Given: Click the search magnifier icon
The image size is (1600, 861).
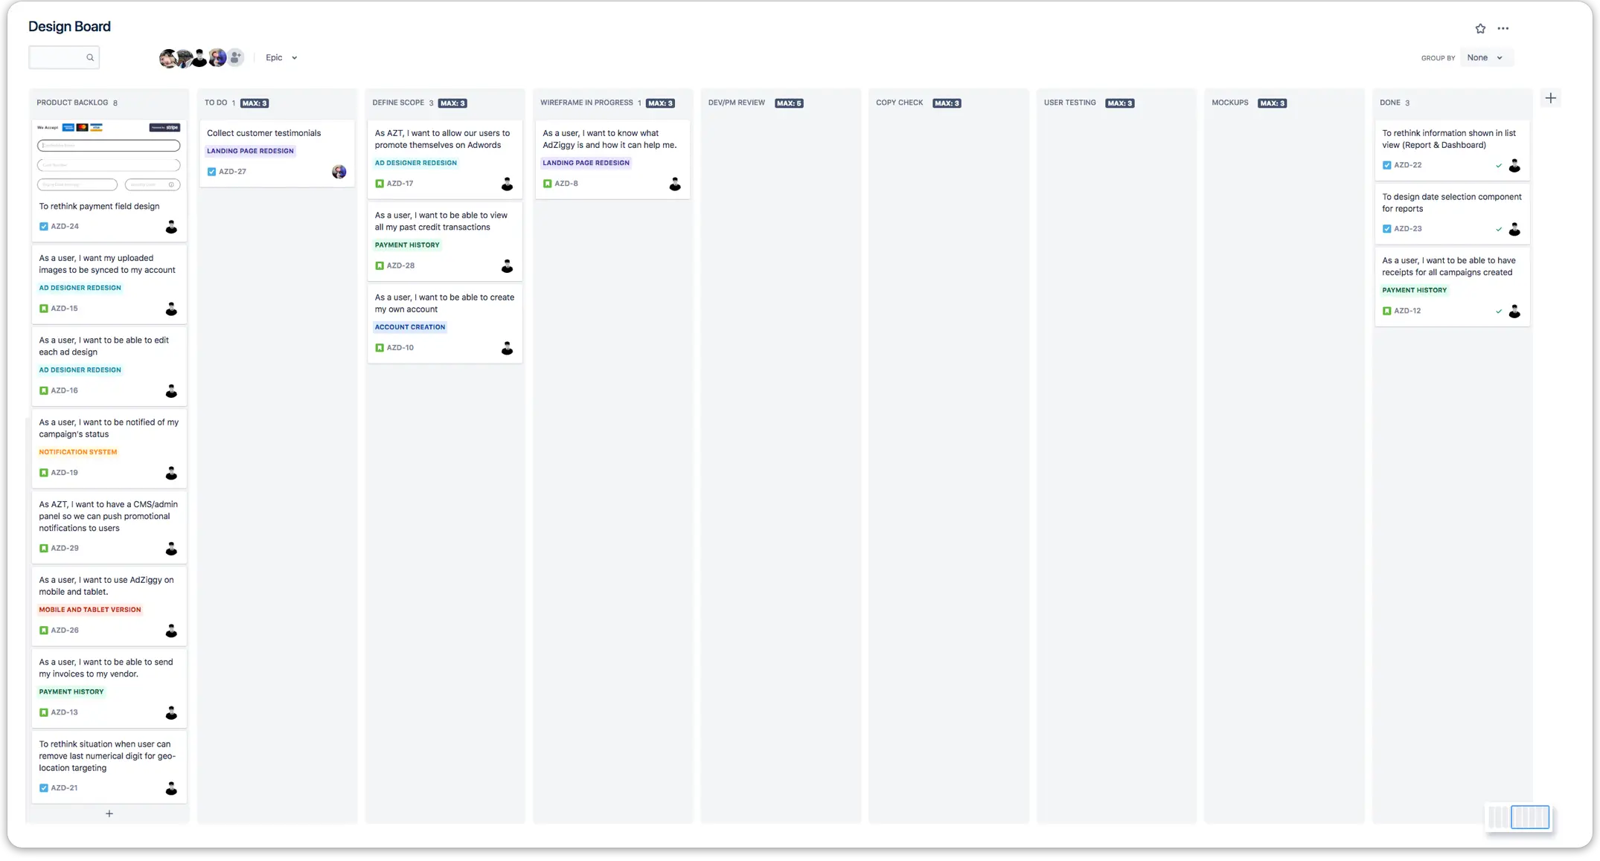Looking at the screenshot, I should point(90,57).
